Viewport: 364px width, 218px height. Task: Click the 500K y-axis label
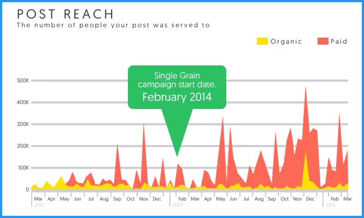[x=23, y=81]
